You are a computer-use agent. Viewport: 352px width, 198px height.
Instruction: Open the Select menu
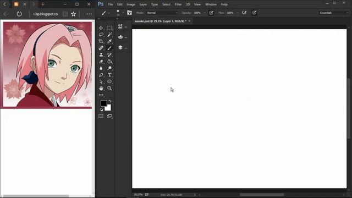pos(166,4)
